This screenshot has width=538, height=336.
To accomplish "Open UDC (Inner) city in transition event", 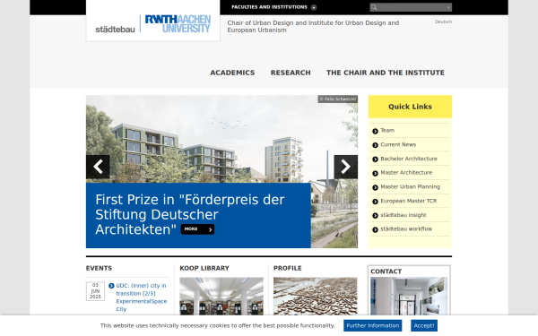I will [x=142, y=297].
